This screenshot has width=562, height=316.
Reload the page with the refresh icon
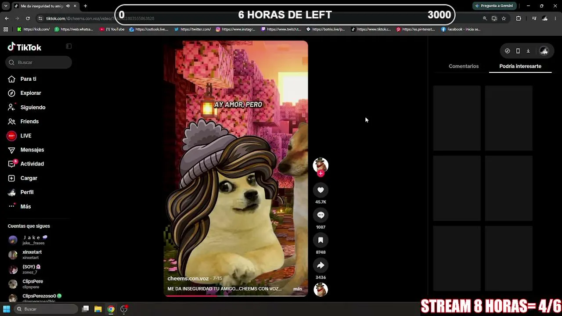28,18
